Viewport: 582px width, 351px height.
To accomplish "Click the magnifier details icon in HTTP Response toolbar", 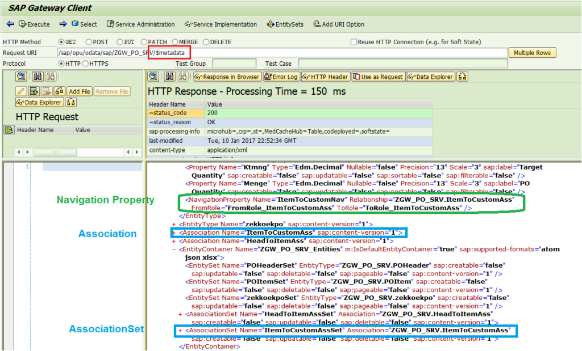I will coord(153,77).
